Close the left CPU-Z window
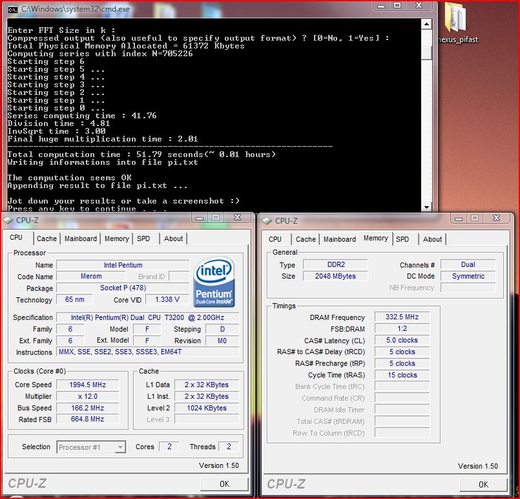The height and width of the screenshot is (499, 520). click(238, 218)
